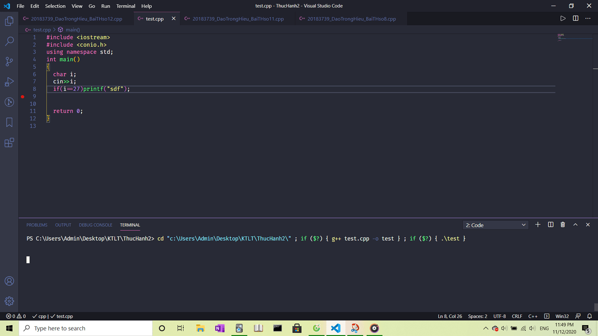Open the Search view in sidebar
The image size is (598, 336).
click(9, 41)
